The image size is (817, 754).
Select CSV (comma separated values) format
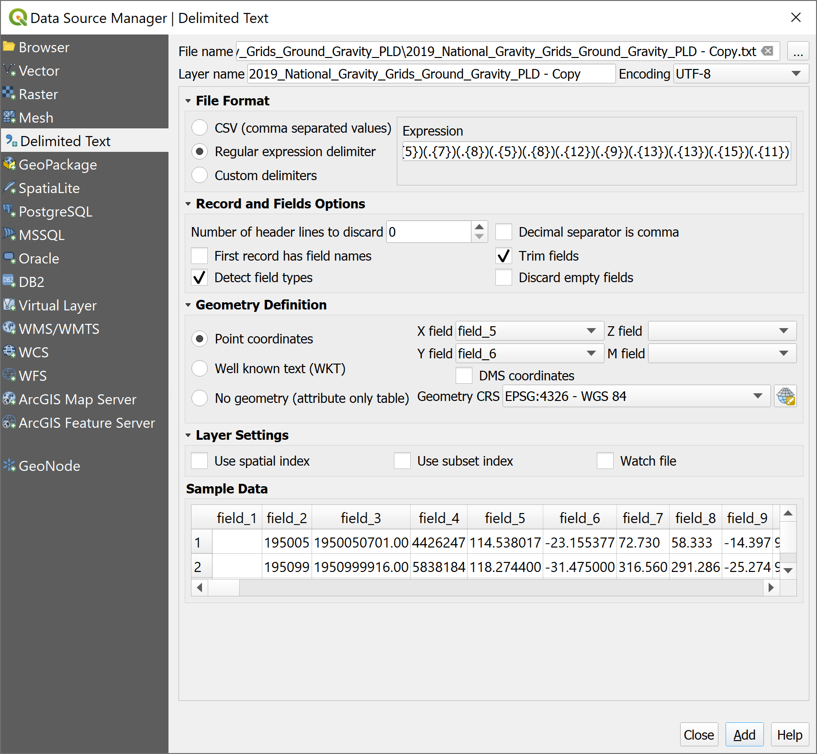pos(200,128)
